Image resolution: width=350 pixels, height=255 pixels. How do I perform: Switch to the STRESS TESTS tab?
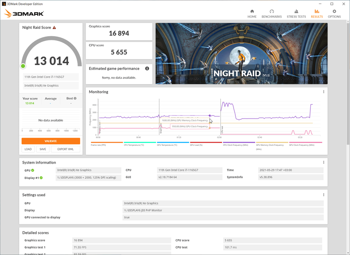click(x=296, y=14)
